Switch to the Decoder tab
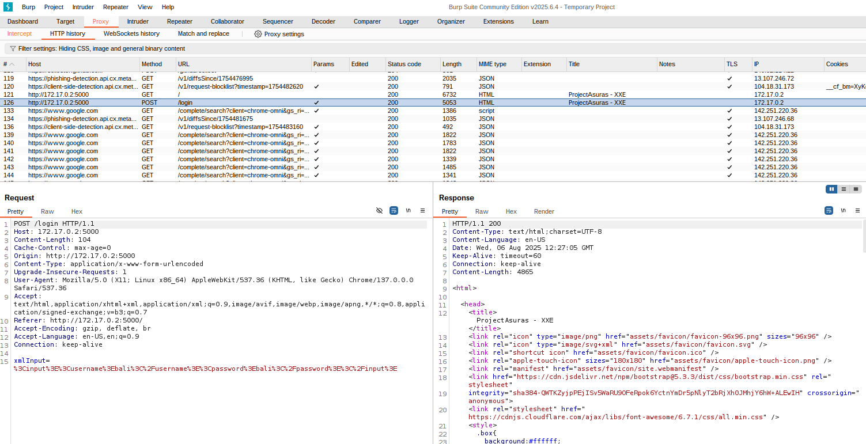This screenshot has height=444, width=866. (323, 21)
